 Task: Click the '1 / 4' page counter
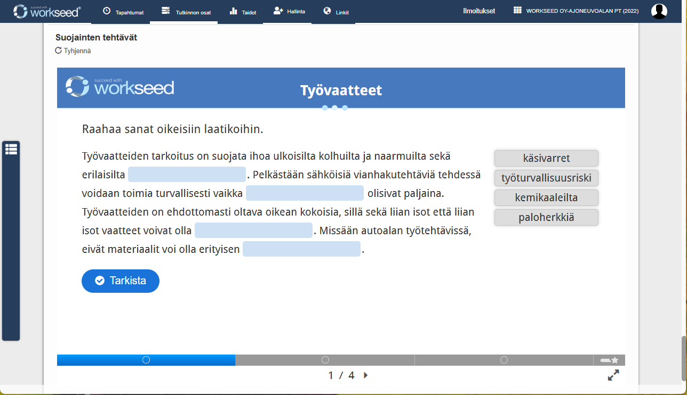click(341, 375)
